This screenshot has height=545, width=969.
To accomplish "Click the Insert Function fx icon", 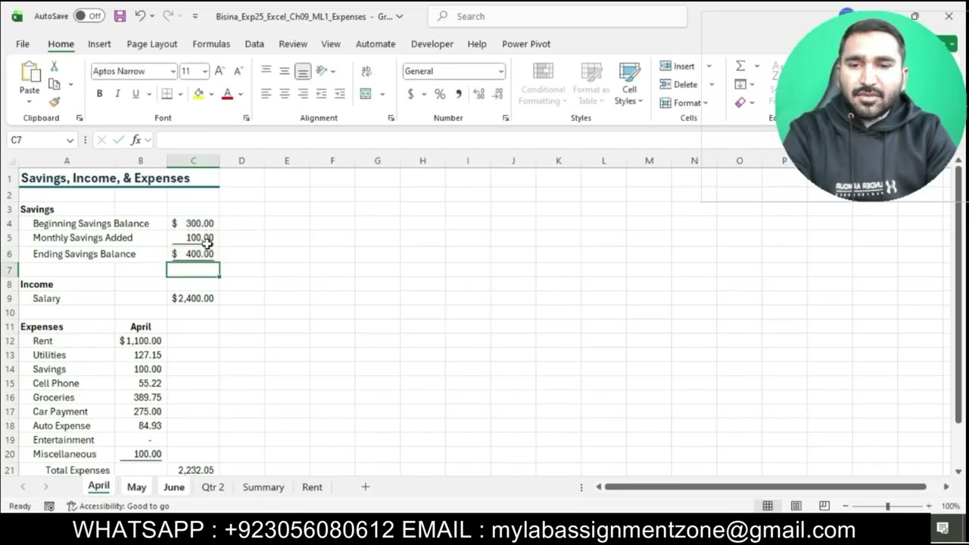I will tap(136, 140).
